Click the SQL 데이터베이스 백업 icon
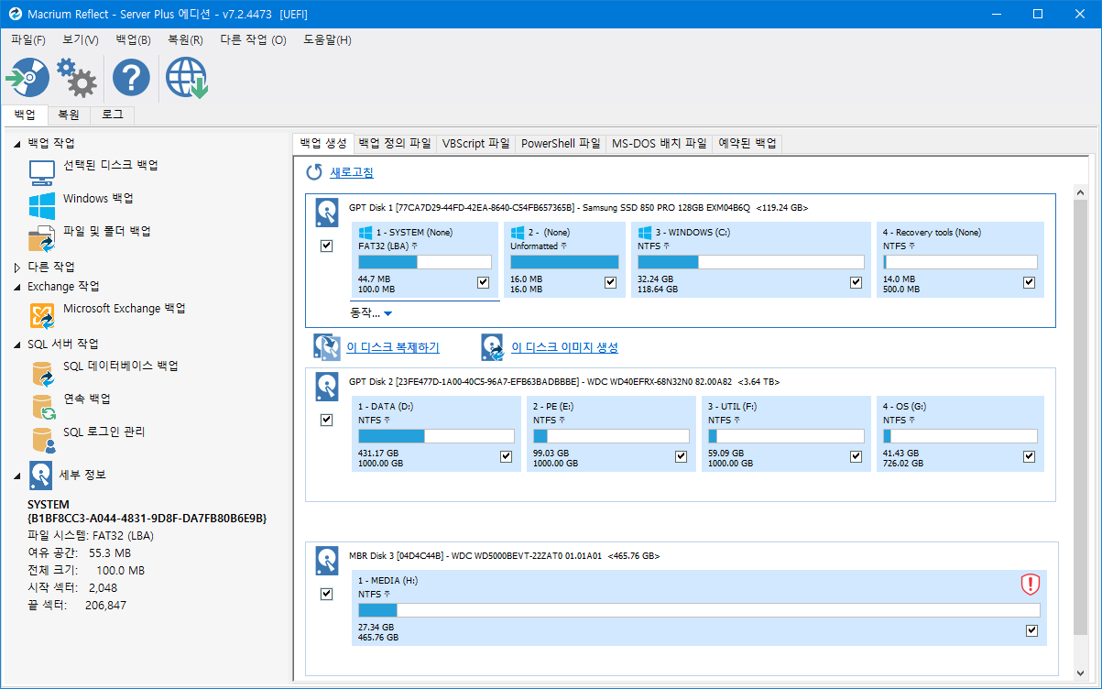 [x=43, y=373]
